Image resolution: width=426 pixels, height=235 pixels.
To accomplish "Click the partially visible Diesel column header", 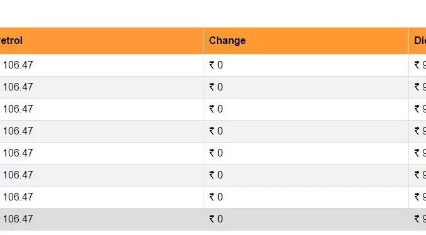I will [x=420, y=41].
